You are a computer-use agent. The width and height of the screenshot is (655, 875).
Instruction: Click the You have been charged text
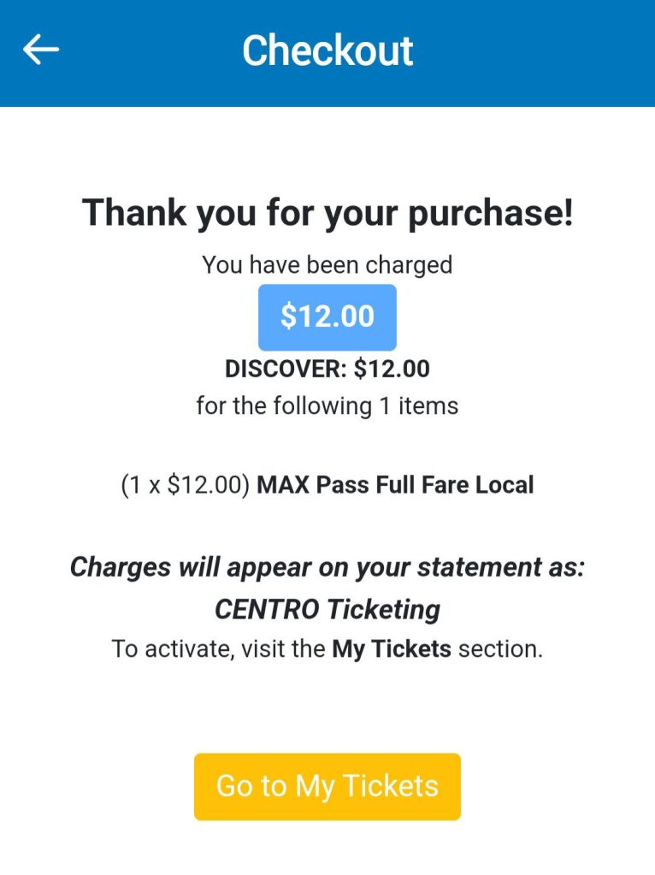click(327, 265)
